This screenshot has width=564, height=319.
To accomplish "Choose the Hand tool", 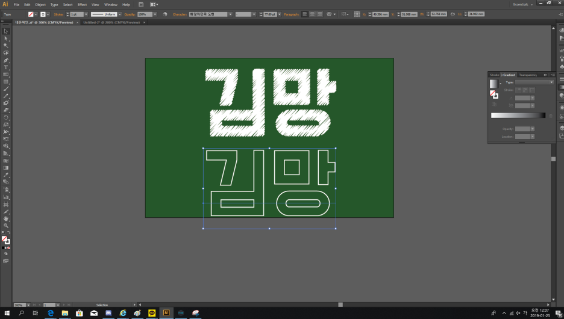I will coord(6,218).
